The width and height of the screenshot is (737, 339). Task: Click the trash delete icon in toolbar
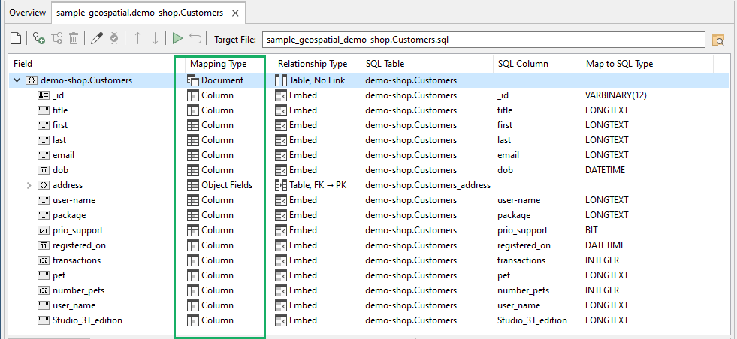point(74,39)
